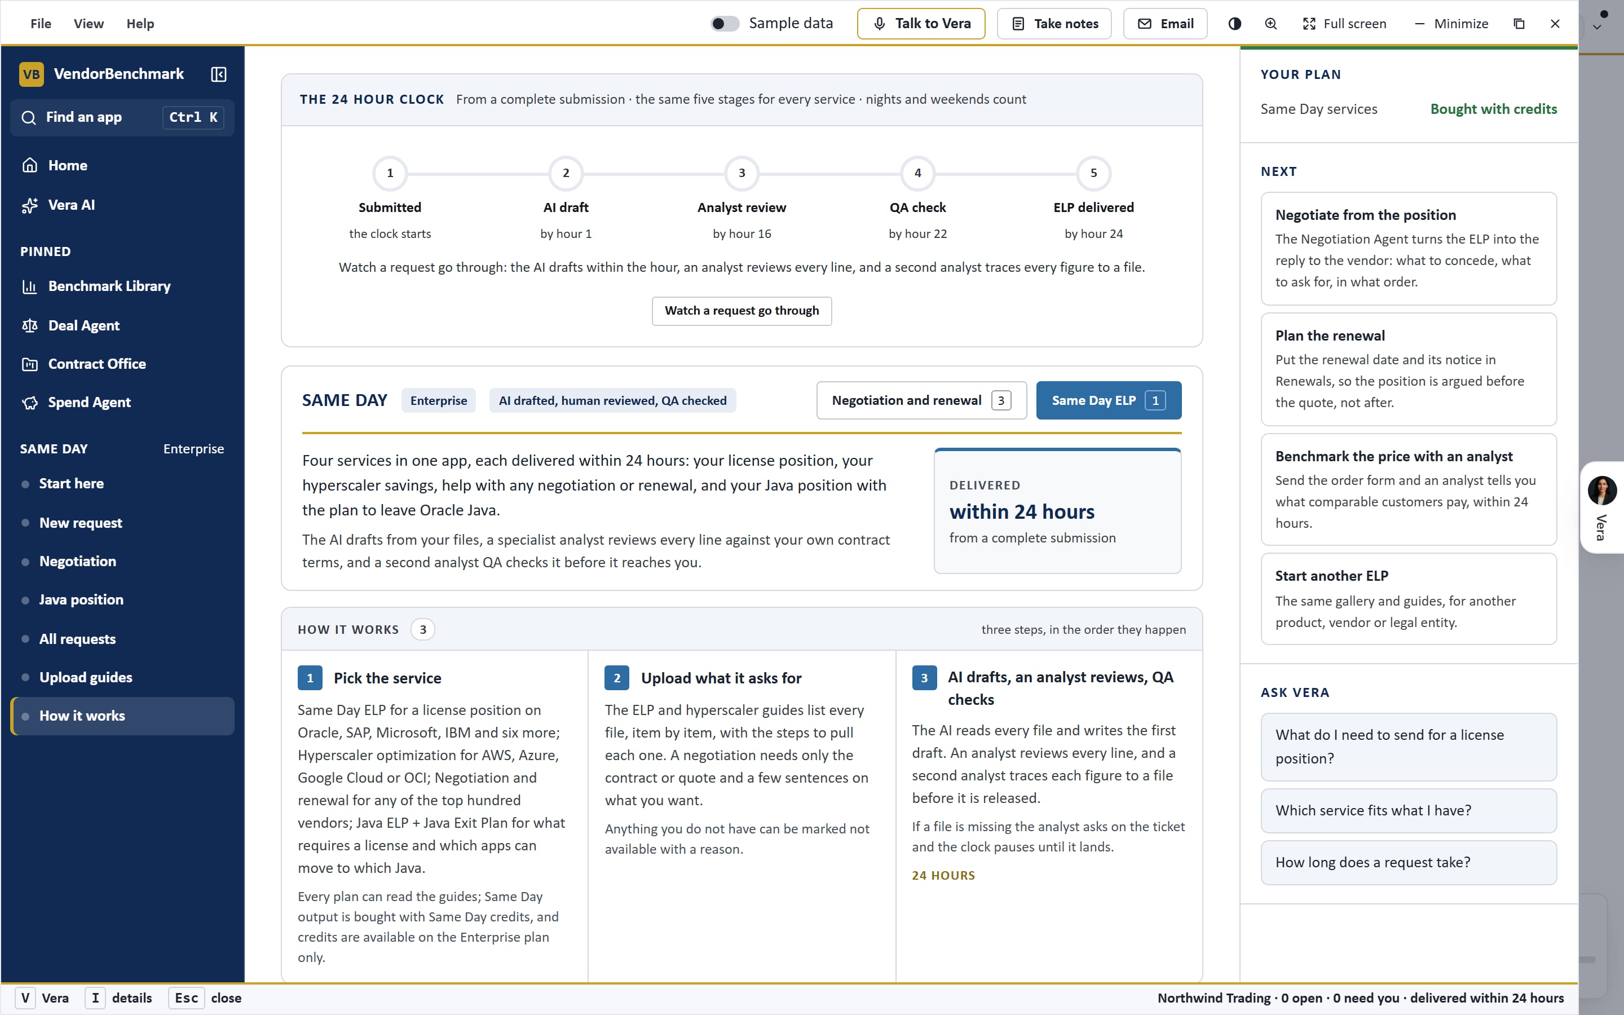Image resolution: width=1624 pixels, height=1015 pixels.
Task: Click the Find an app search field
Action: pos(122,117)
